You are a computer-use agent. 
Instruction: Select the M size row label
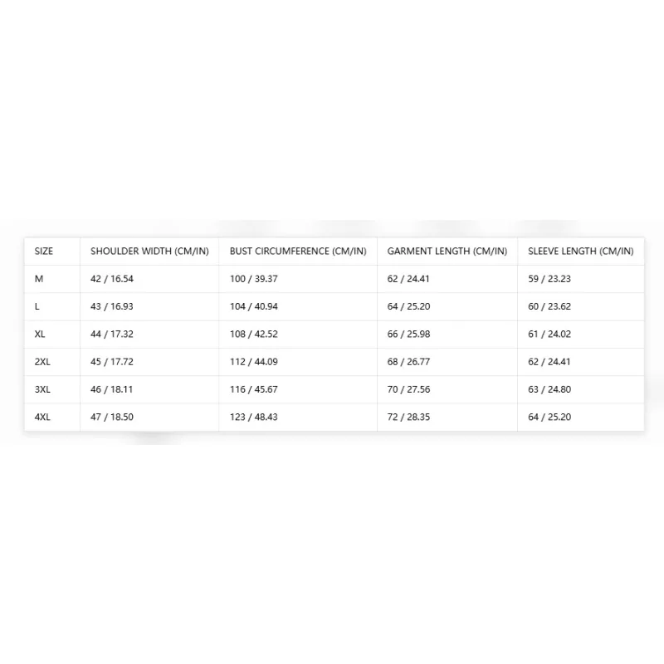click(x=39, y=279)
